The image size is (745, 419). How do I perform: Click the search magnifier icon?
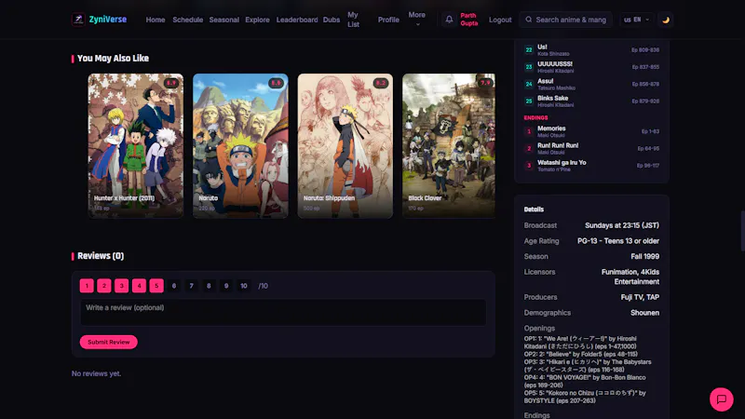coord(528,20)
